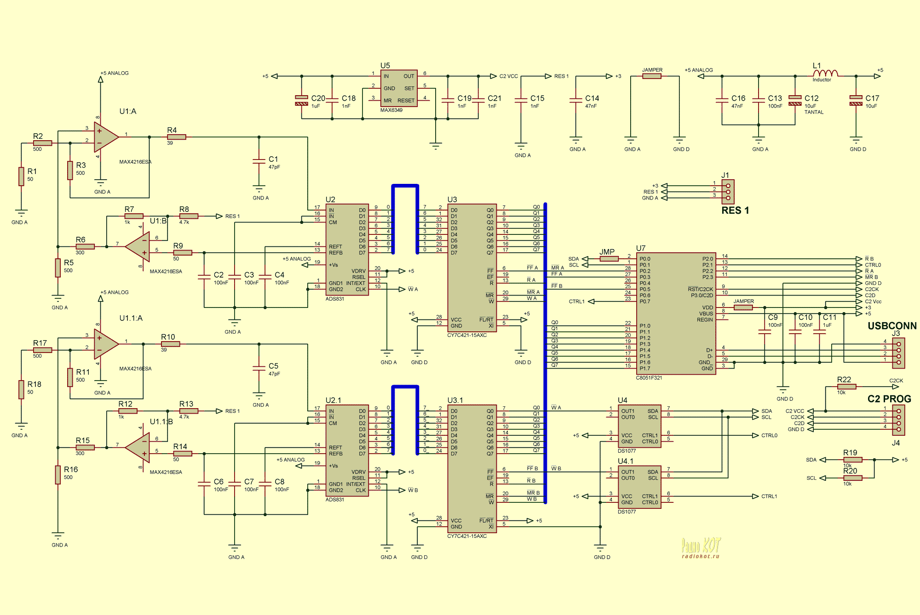Click capacitor C9 symbol

pos(765,332)
